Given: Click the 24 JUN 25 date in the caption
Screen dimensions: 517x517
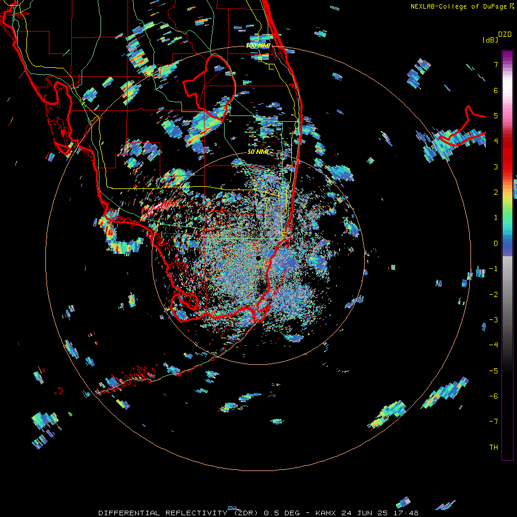Looking at the screenshot, I should coord(366,513).
